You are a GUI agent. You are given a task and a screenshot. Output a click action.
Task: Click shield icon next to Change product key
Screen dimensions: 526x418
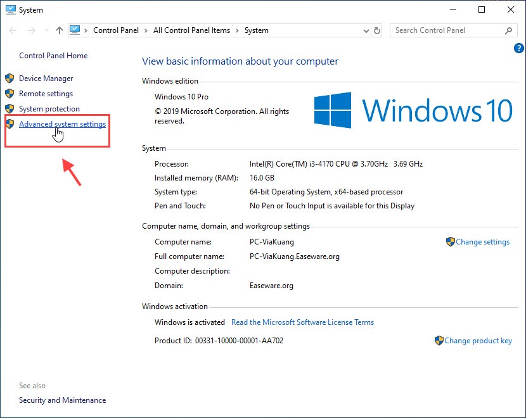click(439, 341)
